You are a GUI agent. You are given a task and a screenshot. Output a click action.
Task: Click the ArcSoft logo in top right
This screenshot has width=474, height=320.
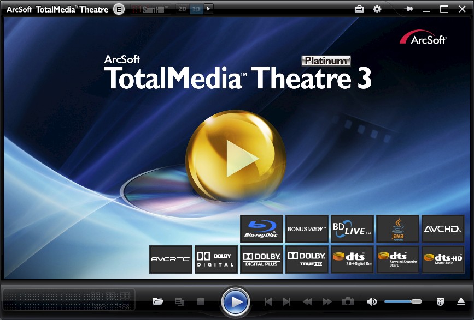423,38
